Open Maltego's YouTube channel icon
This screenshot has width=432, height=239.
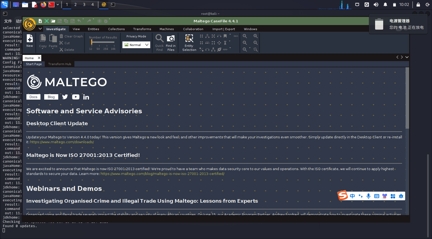76,97
